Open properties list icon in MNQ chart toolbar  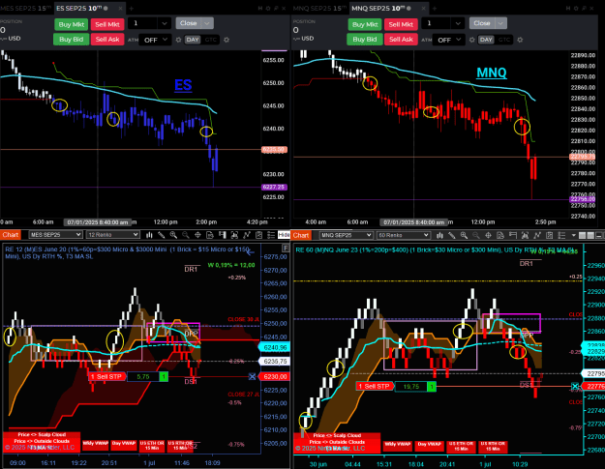tap(561, 235)
